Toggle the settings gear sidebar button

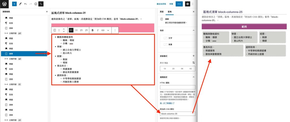click(x=187, y=4)
